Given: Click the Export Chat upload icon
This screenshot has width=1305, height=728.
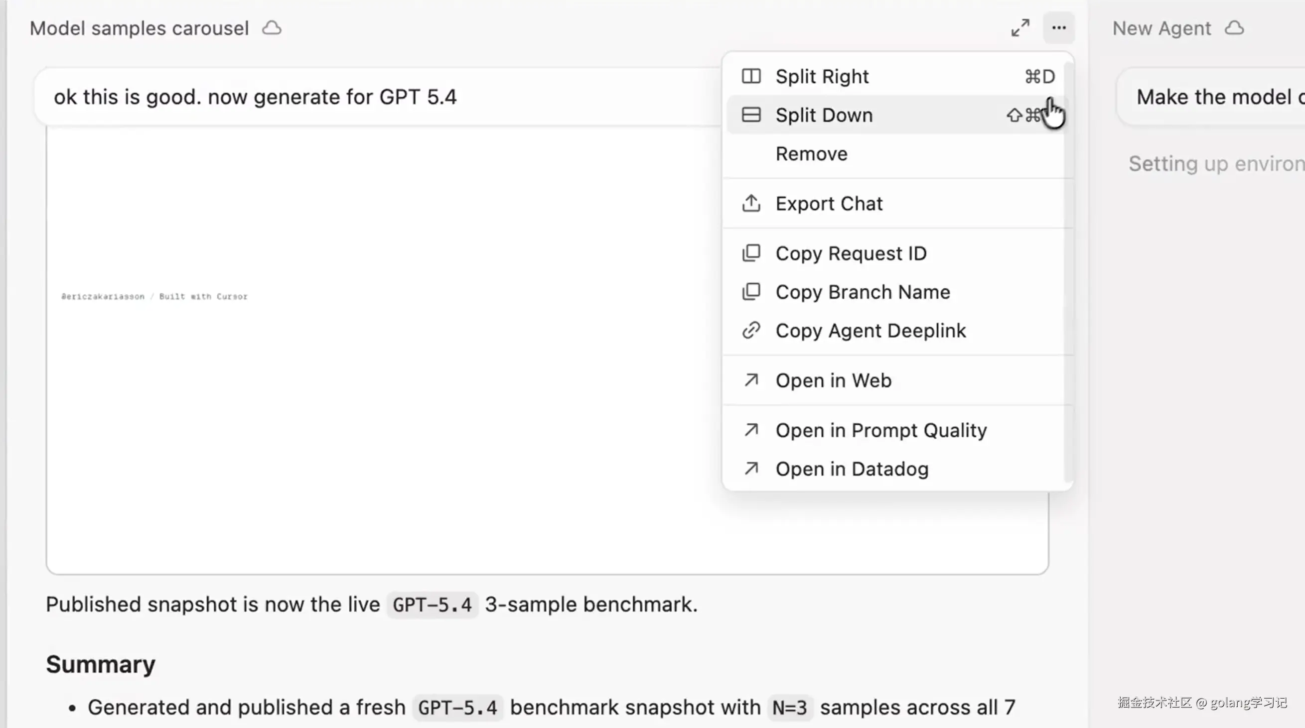Looking at the screenshot, I should click(x=751, y=204).
